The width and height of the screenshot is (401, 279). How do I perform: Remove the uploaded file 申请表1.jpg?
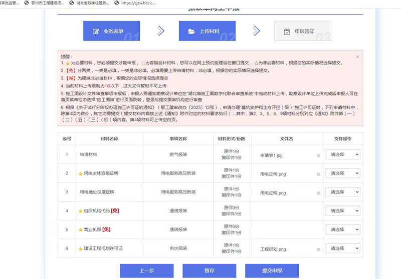(x=318, y=155)
